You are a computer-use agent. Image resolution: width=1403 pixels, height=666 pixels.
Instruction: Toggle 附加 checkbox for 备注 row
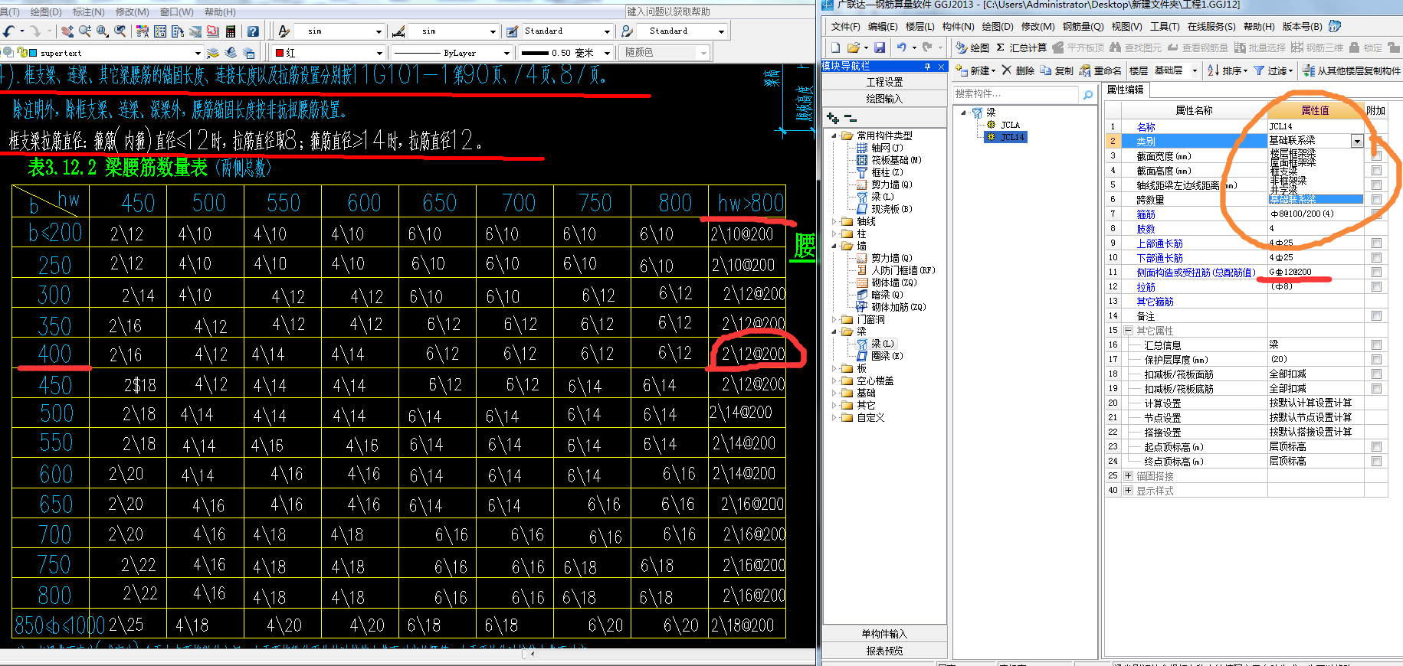pyautogui.click(x=1376, y=315)
